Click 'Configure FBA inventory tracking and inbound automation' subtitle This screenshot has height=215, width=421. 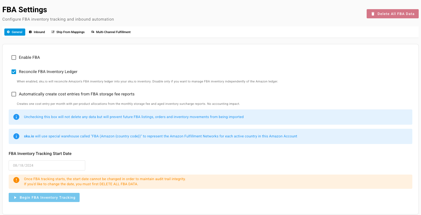point(58,19)
